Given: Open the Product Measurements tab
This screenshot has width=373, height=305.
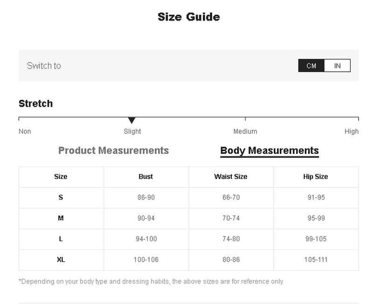Looking at the screenshot, I should point(113,151).
